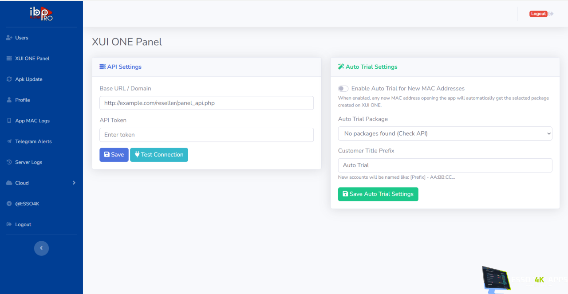Click the Auto Trial Settings card title
This screenshot has width=568, height=294.
point(371,67)
